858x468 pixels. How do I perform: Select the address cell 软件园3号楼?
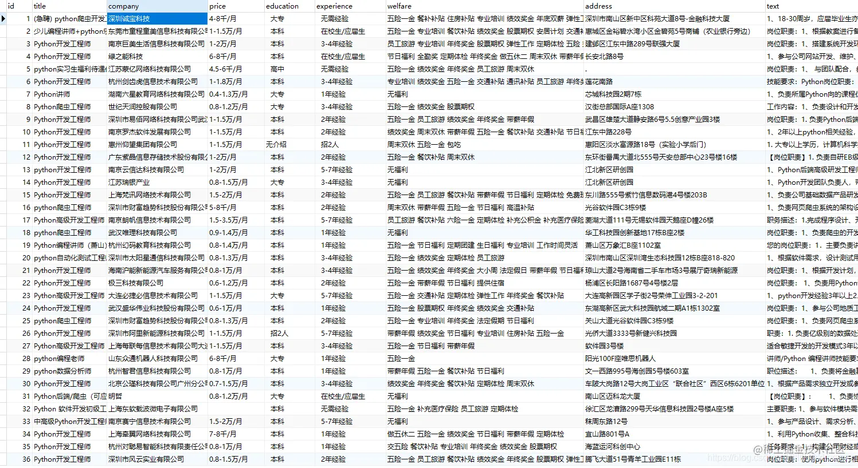[x=674, y=346]
